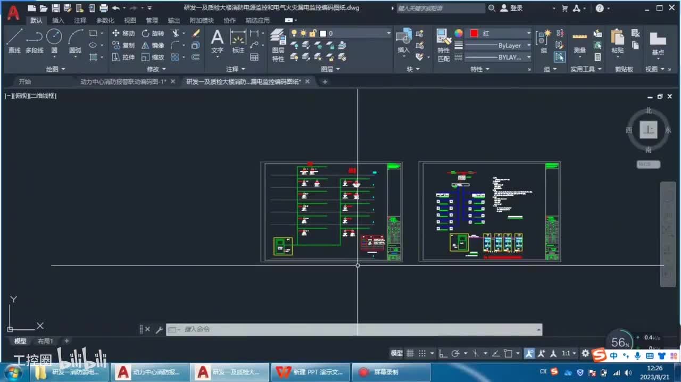
Task: Switch to 动力中心消防报警联动编码图 drawing tab
Action: coord(123,81)
